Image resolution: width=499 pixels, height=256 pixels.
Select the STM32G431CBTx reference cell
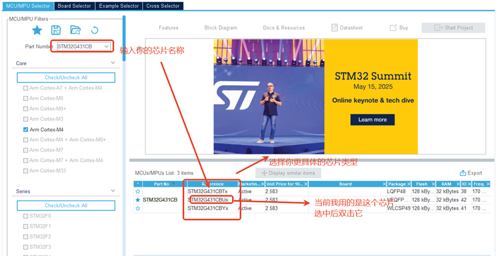point(208,191)
